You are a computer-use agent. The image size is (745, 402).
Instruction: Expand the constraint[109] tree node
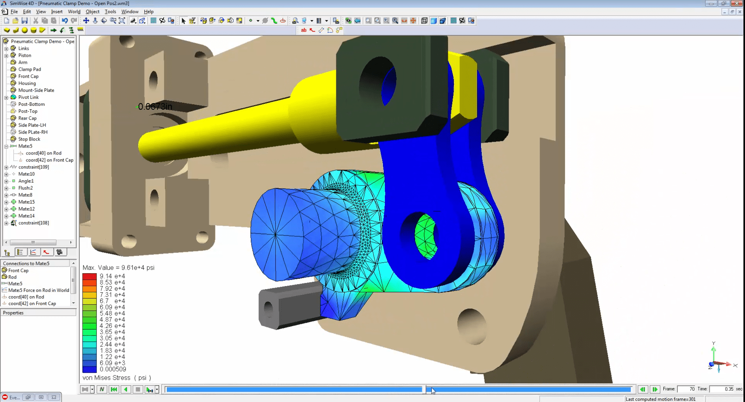(6, 167)
